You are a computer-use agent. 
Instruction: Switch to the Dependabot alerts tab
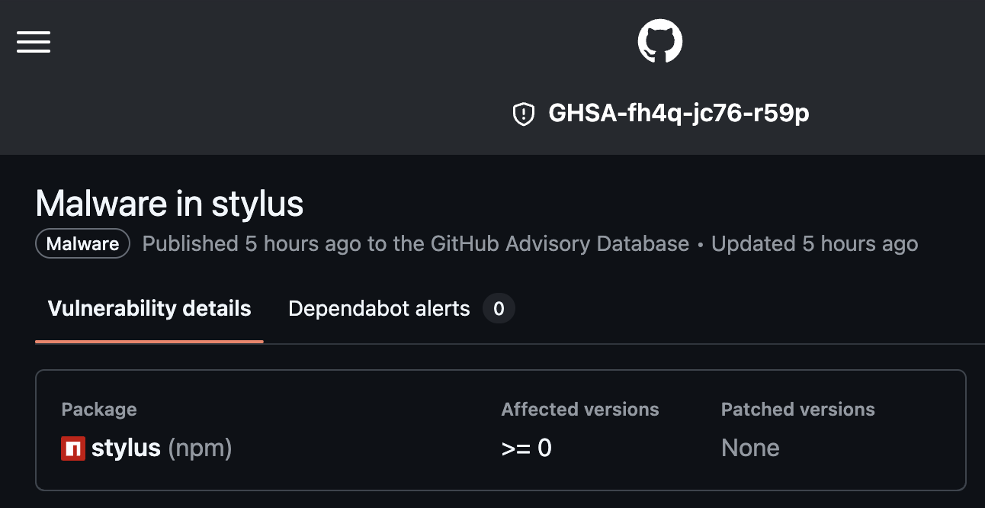378,308
